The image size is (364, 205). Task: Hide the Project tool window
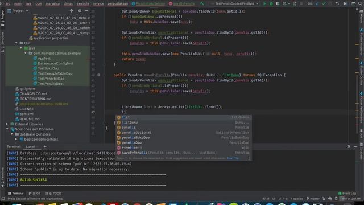point(86,11)
